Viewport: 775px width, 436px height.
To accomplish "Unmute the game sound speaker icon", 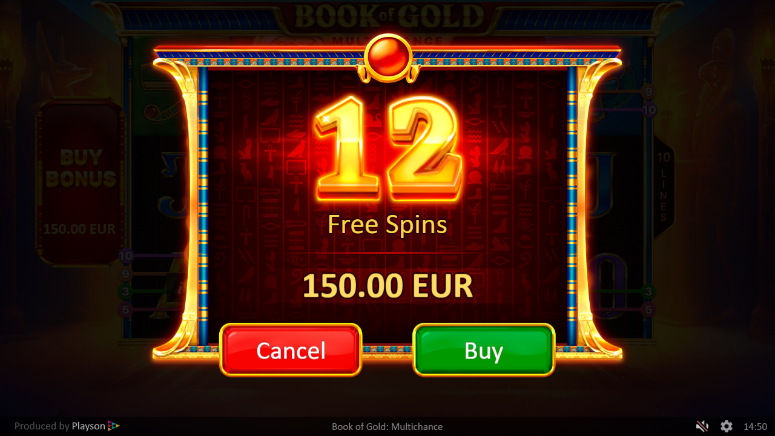I will click(702, 426).
